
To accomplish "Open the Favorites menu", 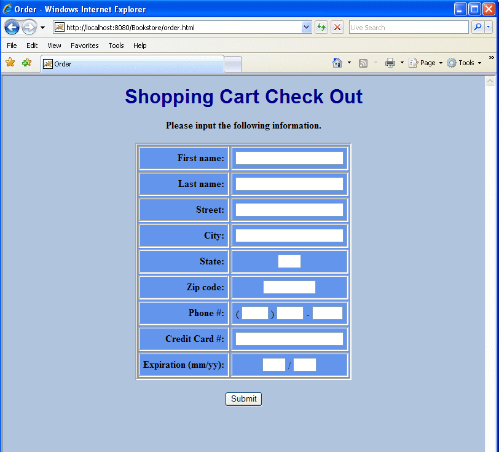I will click(x=84, y=46).
